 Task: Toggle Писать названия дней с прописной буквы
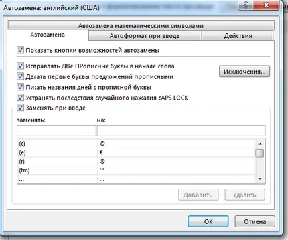coord(20,87)
